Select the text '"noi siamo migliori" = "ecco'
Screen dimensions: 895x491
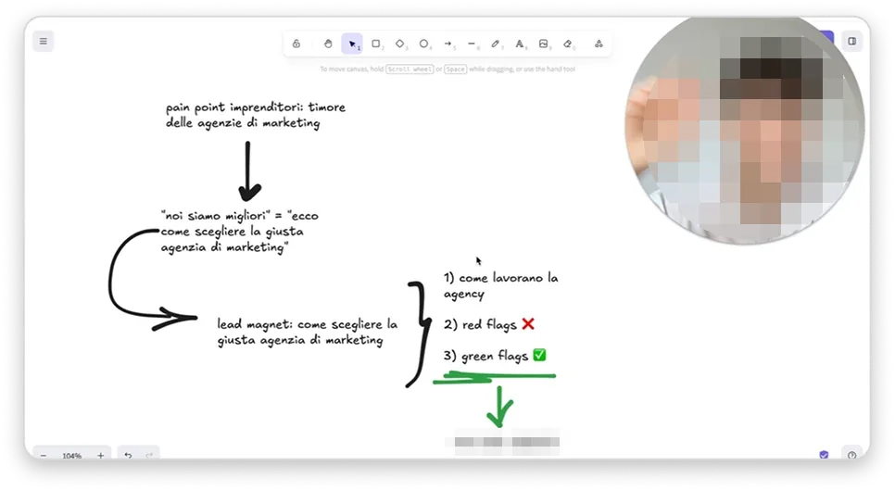coord(240,216)
